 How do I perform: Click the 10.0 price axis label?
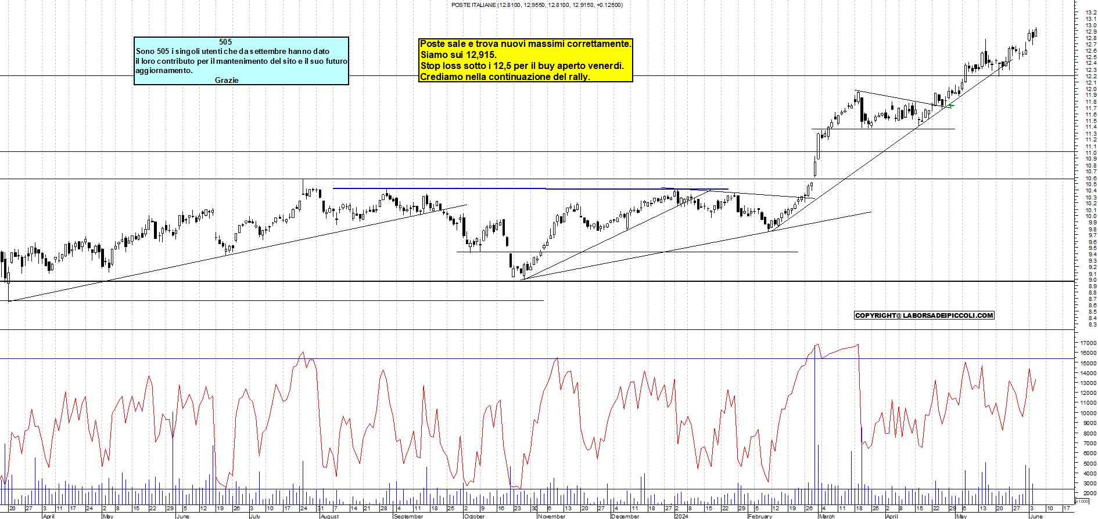click(1090, 216)
